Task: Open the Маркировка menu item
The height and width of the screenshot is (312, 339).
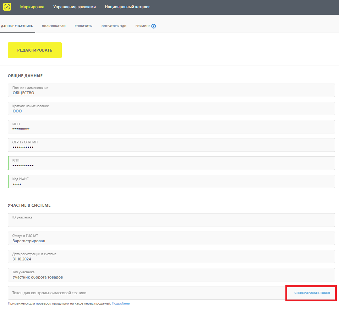Action: 32,7
